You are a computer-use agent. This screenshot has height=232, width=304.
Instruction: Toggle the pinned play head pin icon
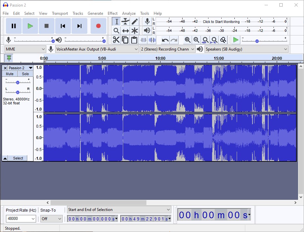9,58
